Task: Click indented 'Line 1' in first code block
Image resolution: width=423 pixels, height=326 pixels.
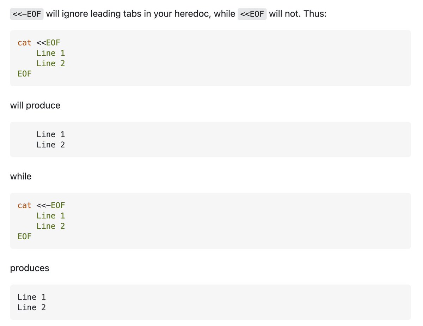Action: point(51,53)
